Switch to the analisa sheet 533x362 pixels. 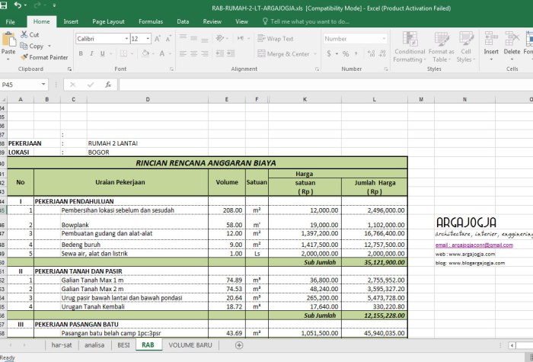tap(94, 345)
